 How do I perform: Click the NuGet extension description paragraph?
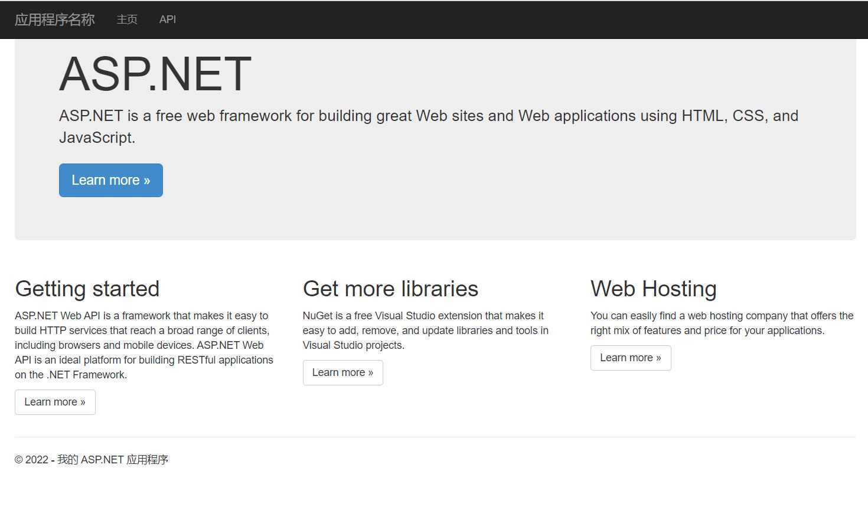point(426,331)
